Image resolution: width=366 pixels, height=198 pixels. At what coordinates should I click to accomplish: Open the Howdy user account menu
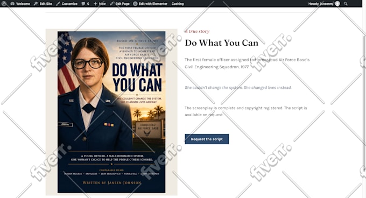click(324, 4)
